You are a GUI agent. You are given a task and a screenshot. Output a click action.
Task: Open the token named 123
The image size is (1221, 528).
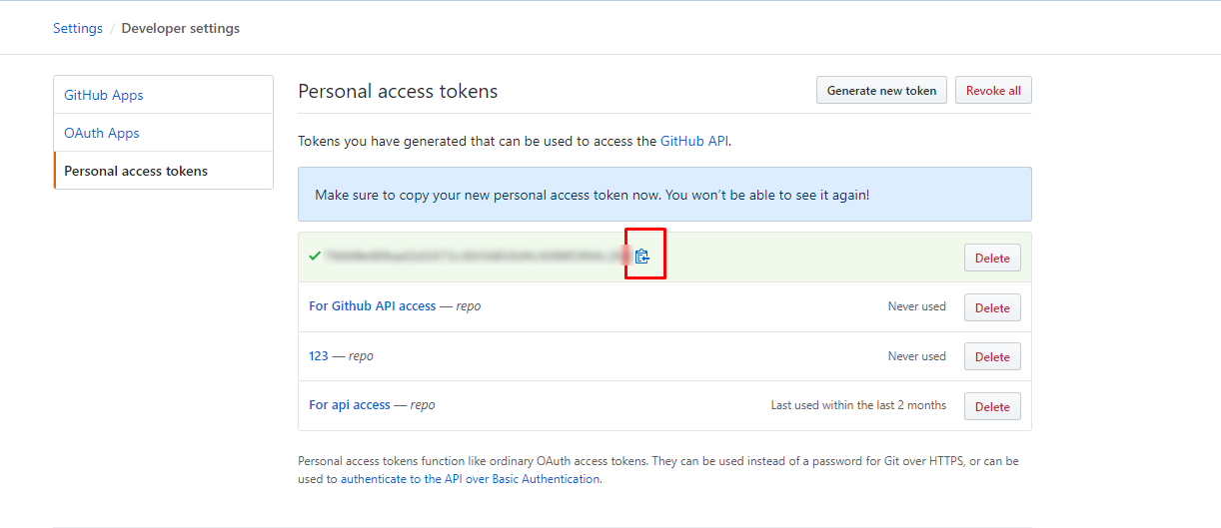[319, 355]
